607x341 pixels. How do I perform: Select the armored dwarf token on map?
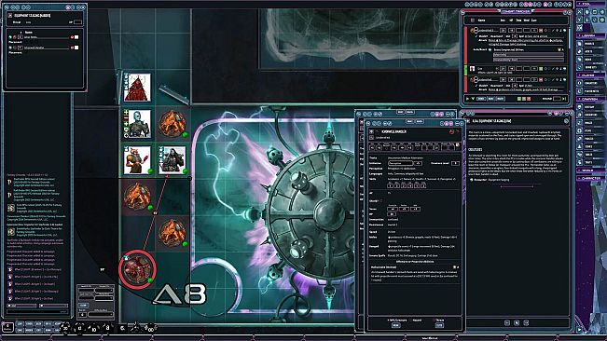point(172,159)
